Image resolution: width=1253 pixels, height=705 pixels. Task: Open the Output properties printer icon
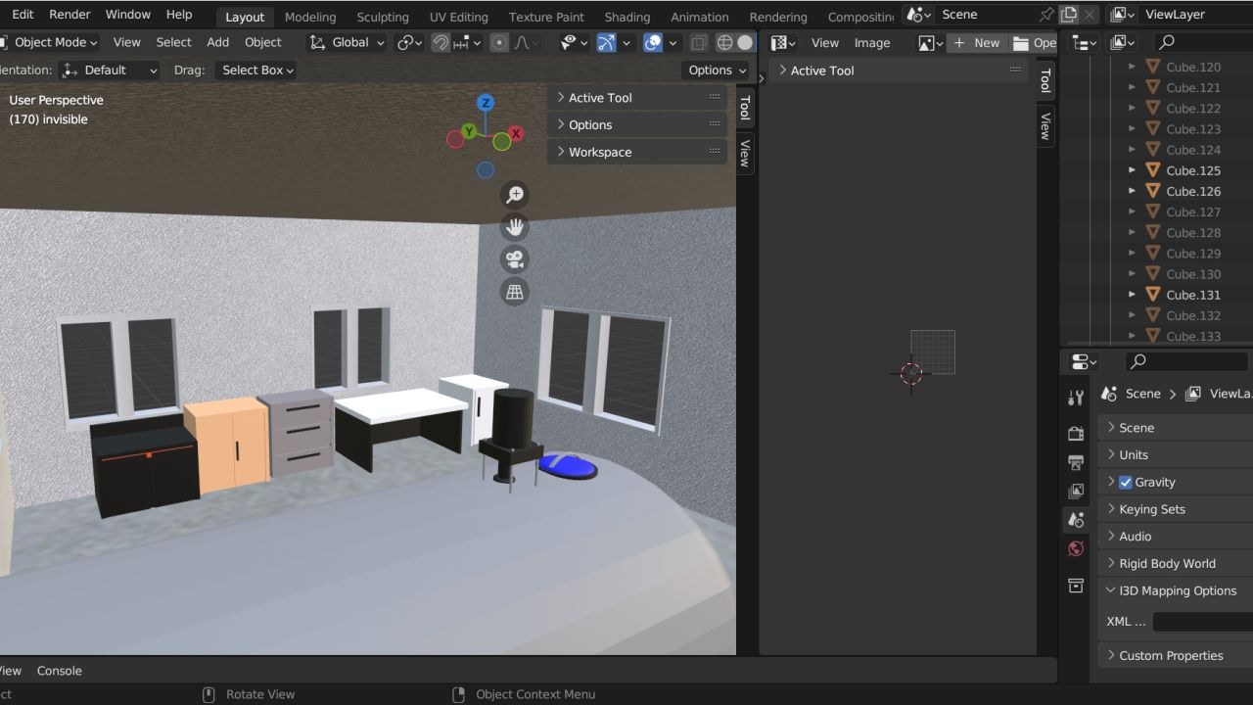tap(1076, 462)
